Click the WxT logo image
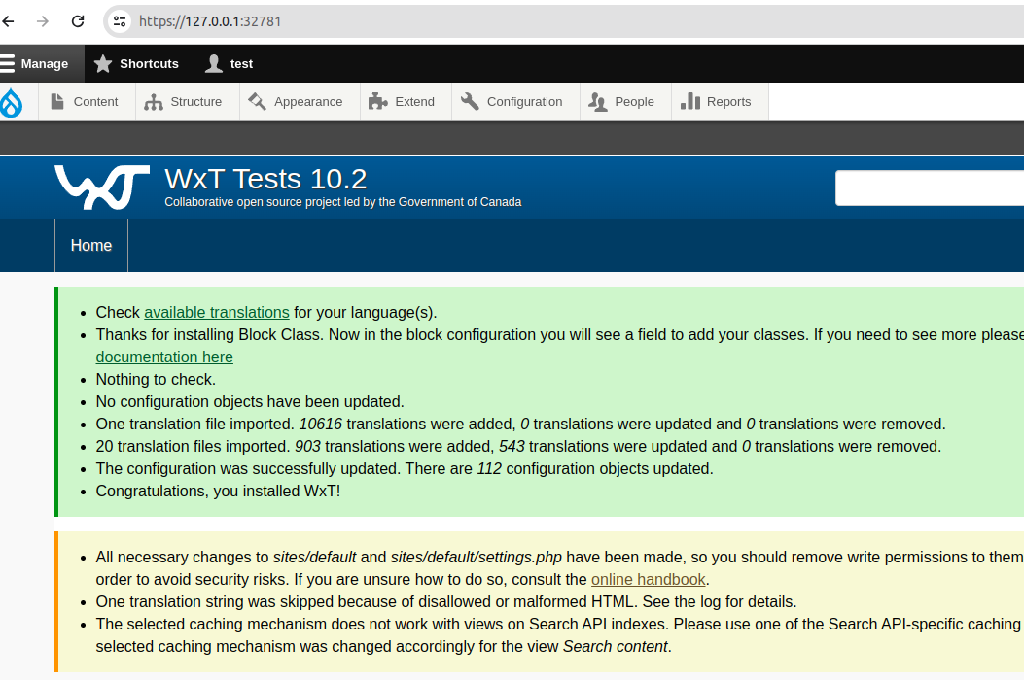The height and width of the screenshot is (680, 1024). point(102,187)
